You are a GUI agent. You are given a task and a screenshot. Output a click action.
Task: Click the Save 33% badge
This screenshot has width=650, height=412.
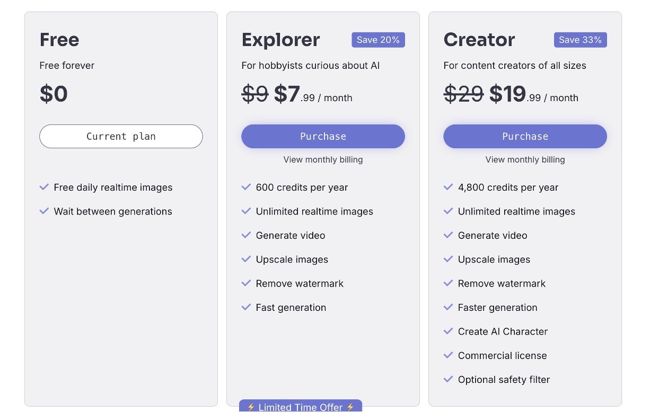pos(580,40)
